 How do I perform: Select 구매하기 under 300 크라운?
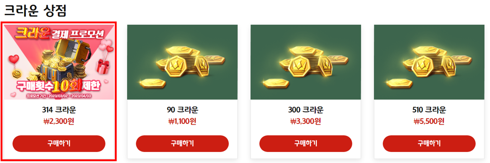click(x=305, y=143)
